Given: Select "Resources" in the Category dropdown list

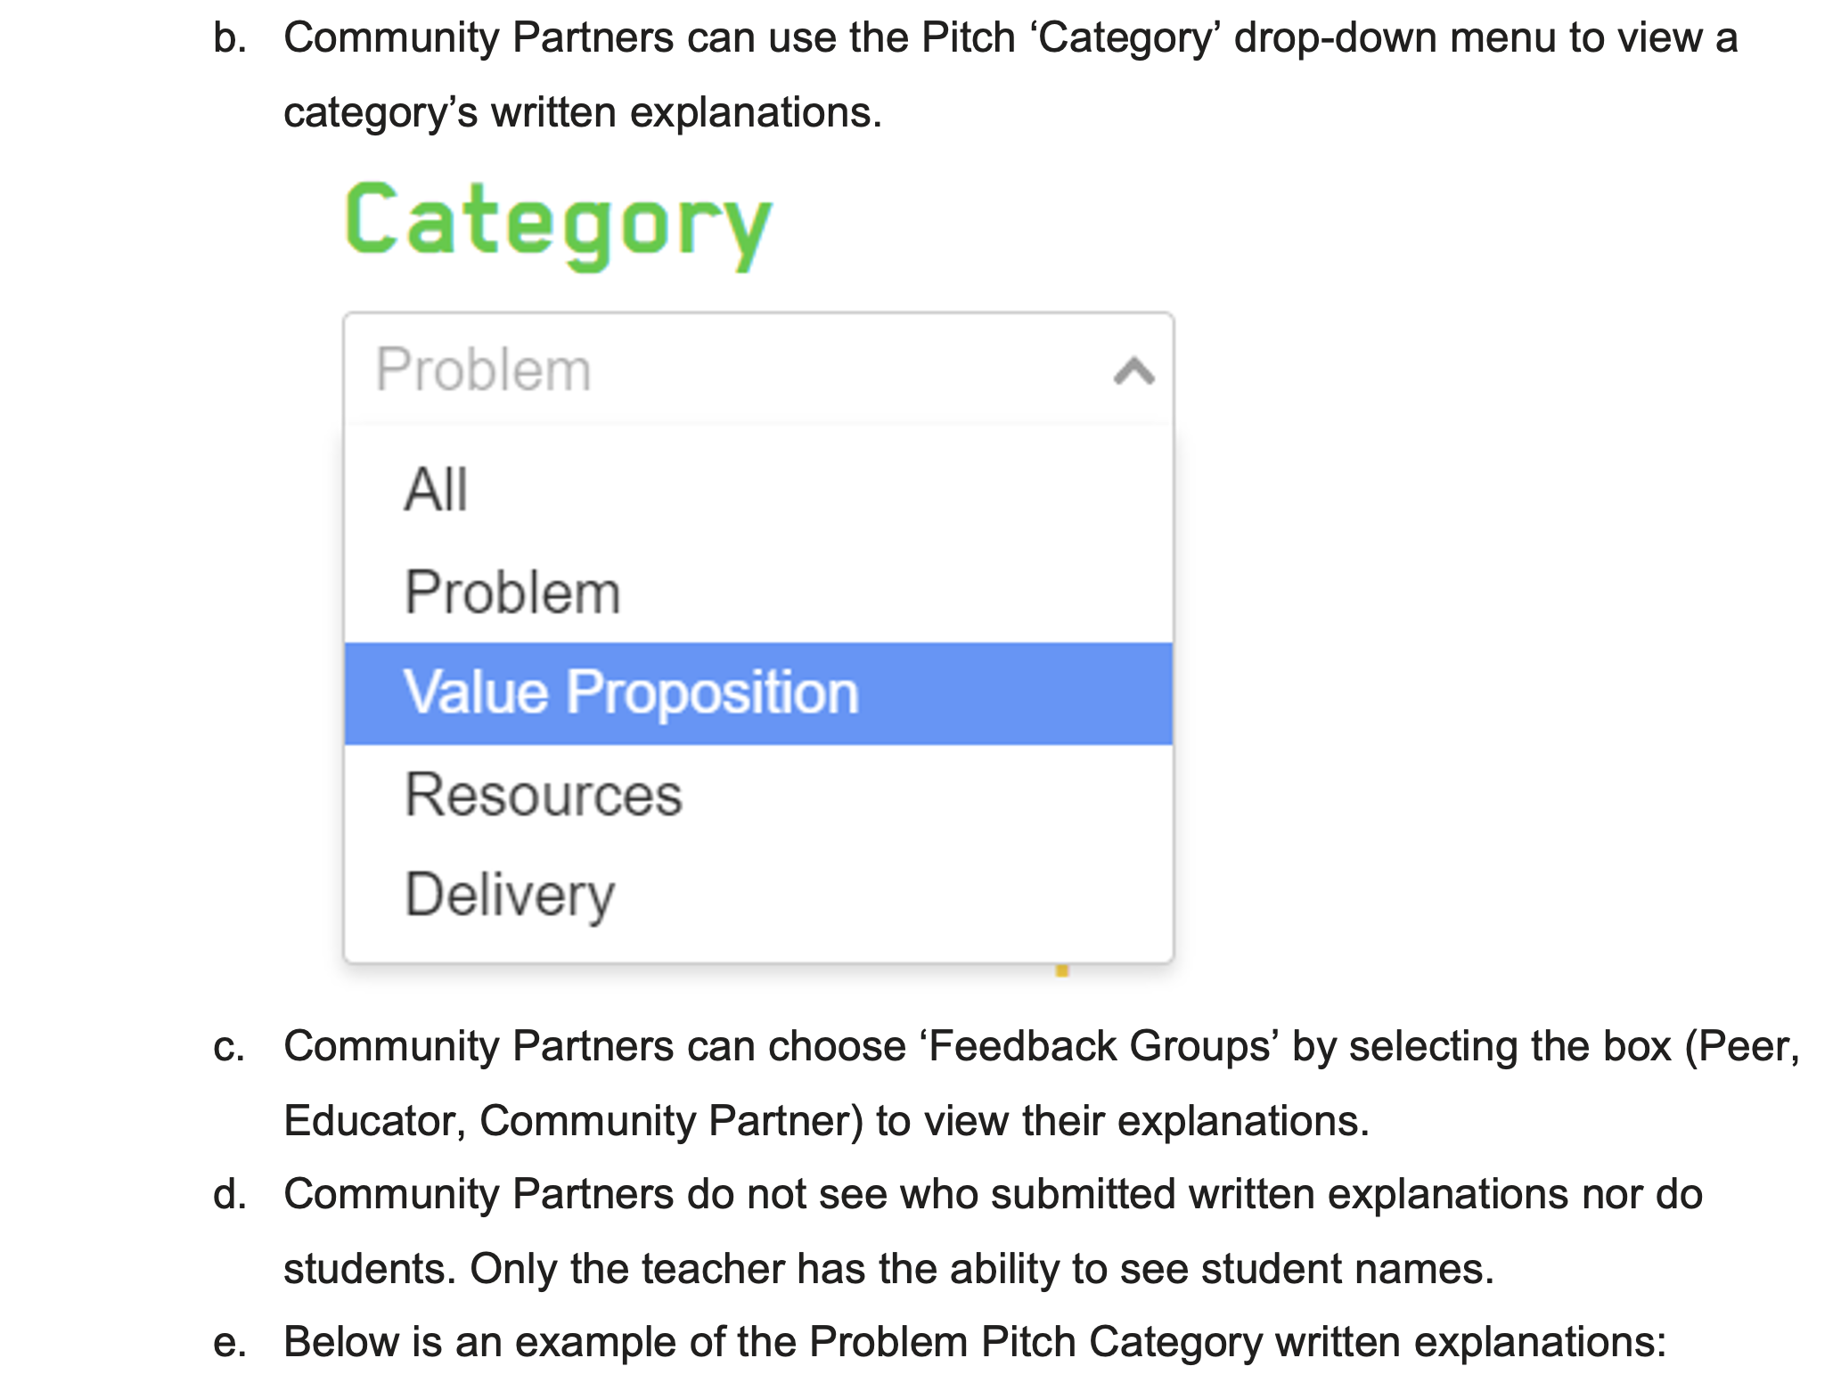Looking at the screenshot, I should [544, 794].
